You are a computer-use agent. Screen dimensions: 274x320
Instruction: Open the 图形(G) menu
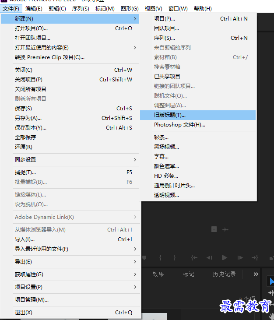coord(130,9)
